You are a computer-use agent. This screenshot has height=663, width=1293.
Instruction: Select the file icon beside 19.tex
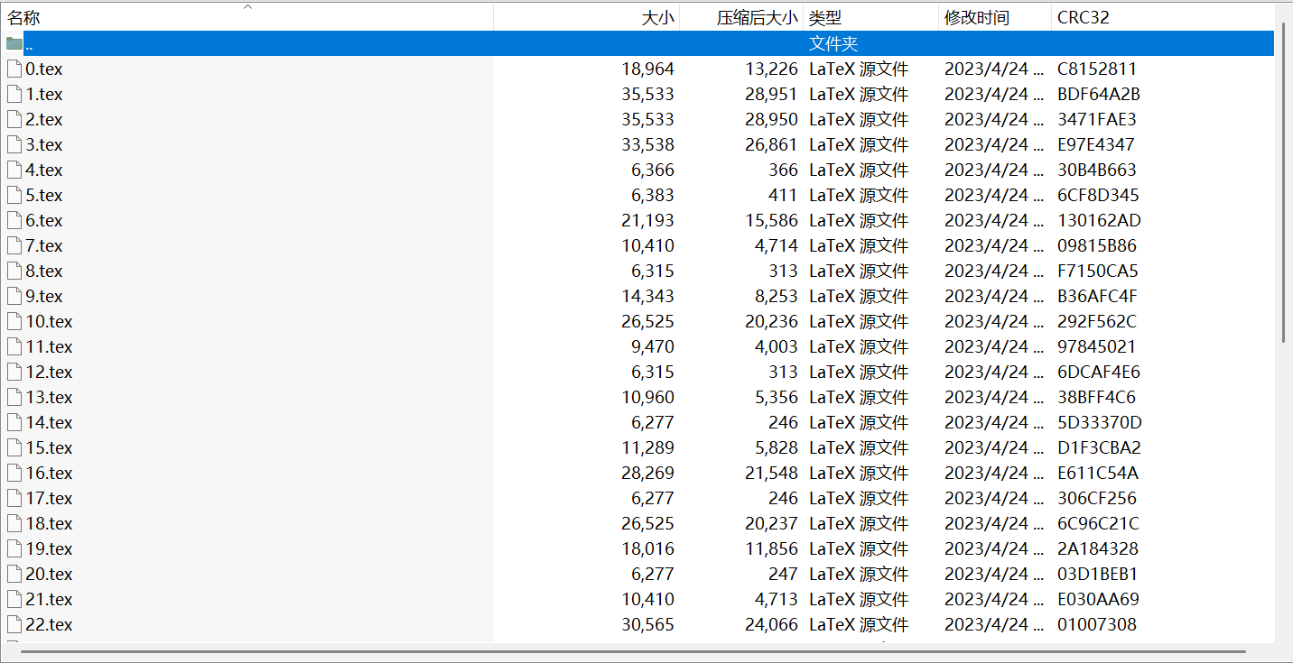point(14,548)
